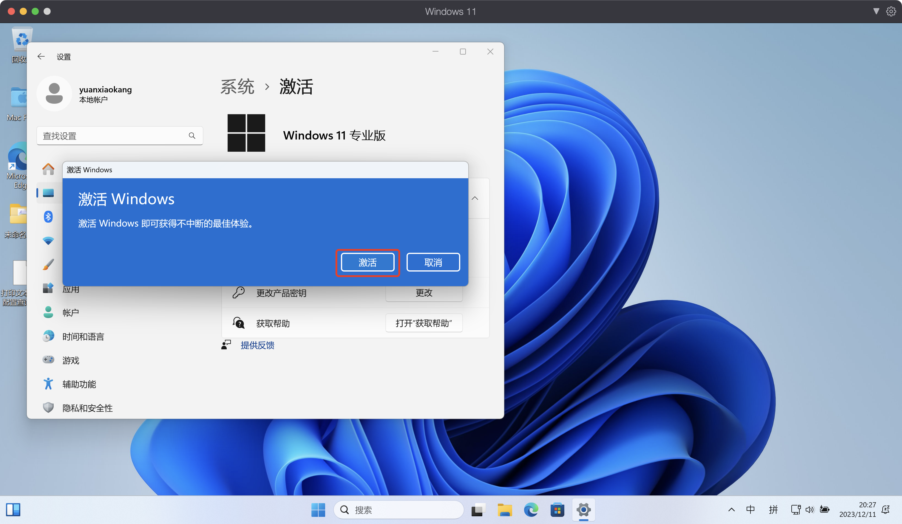902x524 pixels.
Task: Open the 提供反馈 link
Action: click(x=257, y=345)
